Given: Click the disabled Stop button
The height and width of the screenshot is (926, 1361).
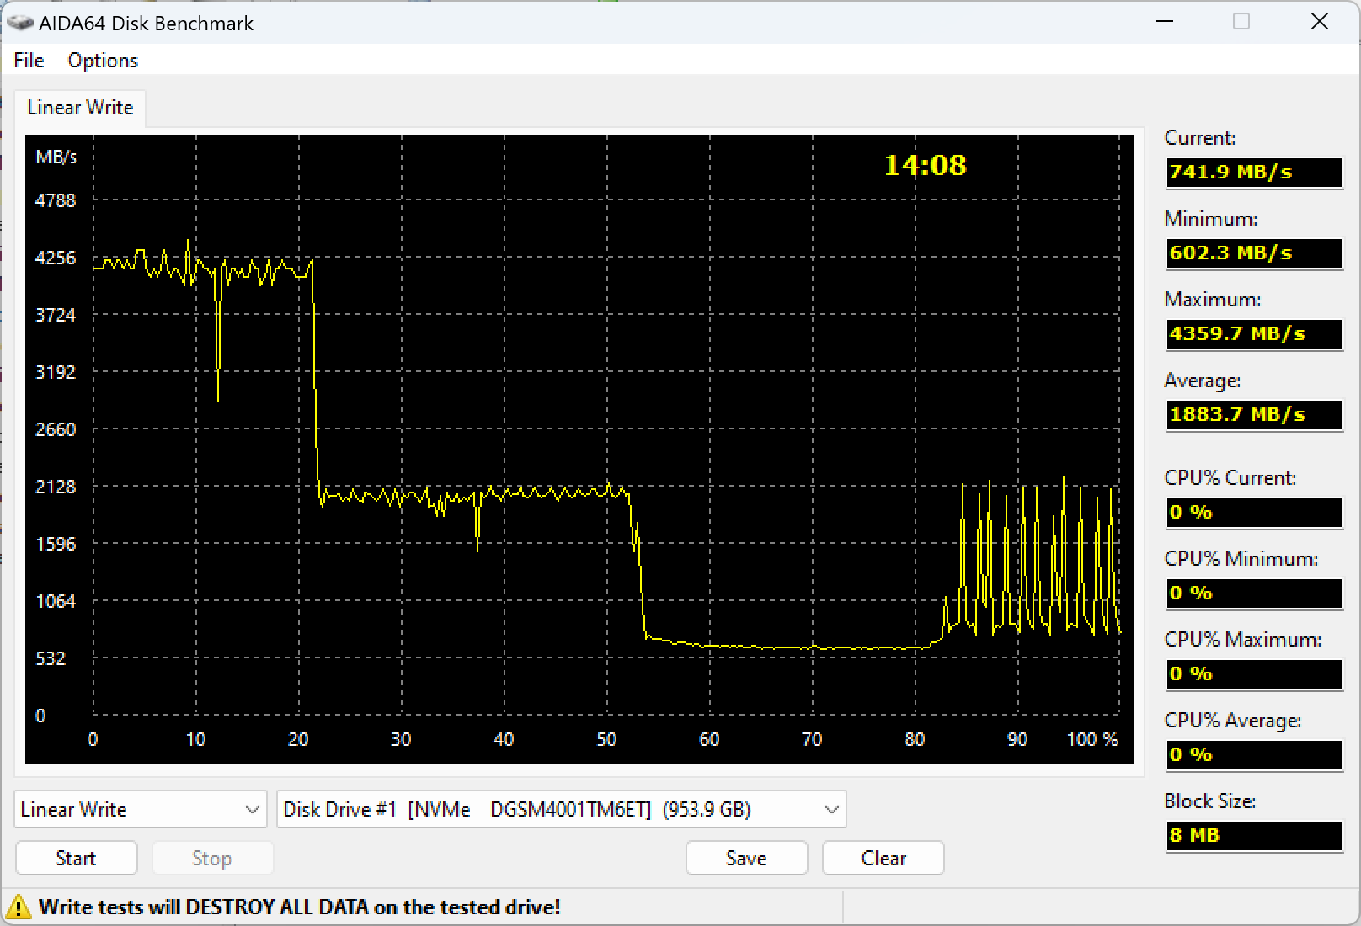Looking at the screenshot, I should click(211, 858).
